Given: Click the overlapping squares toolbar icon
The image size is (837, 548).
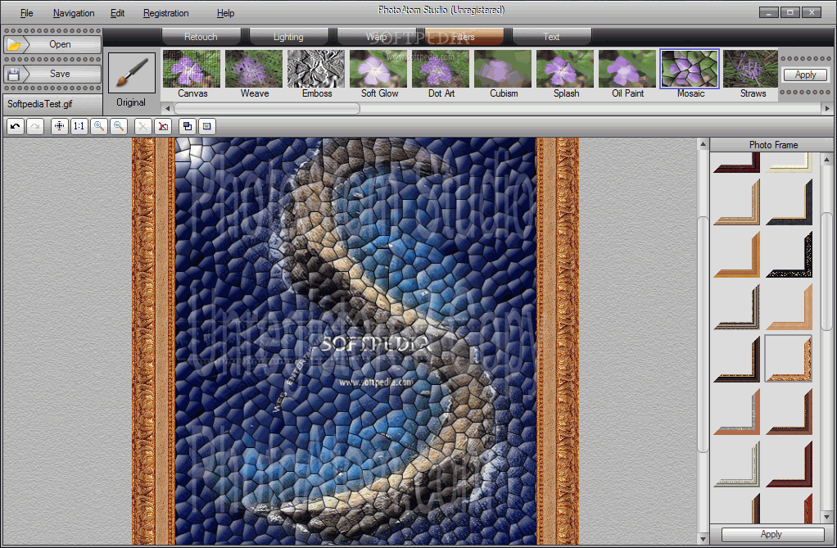Looking at the screenshot, I should tap(188, 127).
